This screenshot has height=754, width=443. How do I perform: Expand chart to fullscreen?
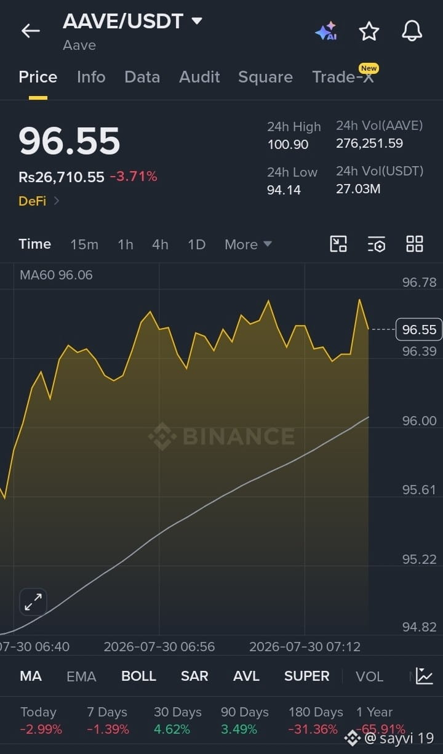click(x=33, y=602)
